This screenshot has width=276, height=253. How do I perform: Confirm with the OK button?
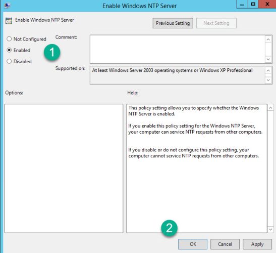(x=193, y=244)
